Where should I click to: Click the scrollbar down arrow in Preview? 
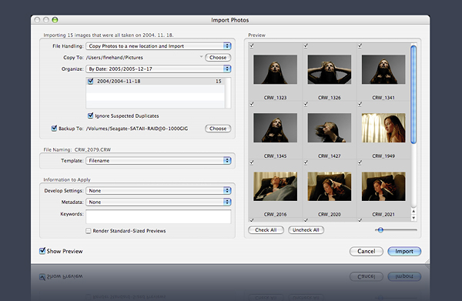coord(413,218)
